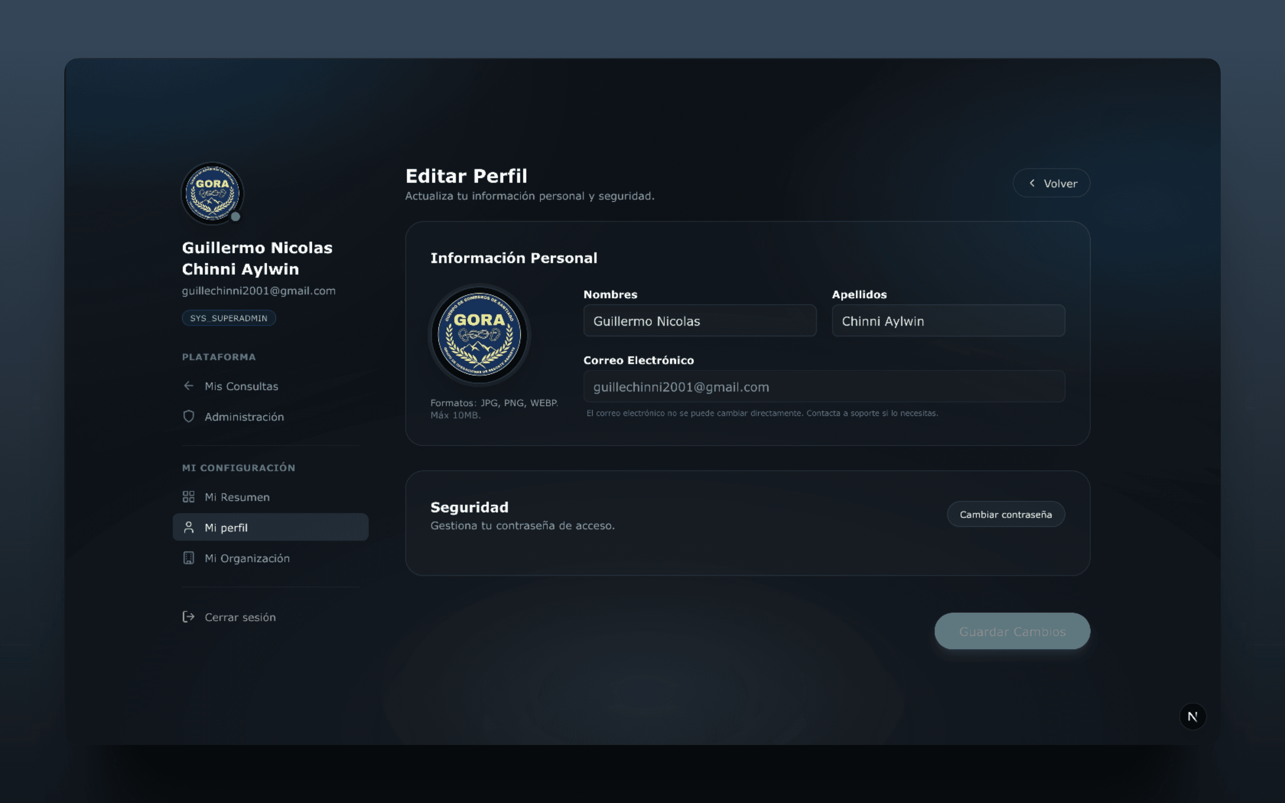Open the Administración section
This screenshot has height=803, width=1285.
(244, 416)
